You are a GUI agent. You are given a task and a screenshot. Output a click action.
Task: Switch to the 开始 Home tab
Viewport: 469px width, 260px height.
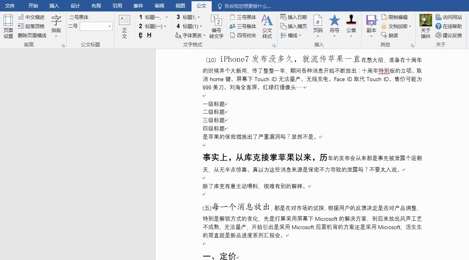coord(33,6)
